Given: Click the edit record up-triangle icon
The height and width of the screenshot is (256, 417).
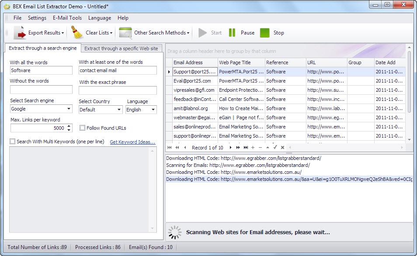Looking at the screenshot, I should [x=268, y=147].
